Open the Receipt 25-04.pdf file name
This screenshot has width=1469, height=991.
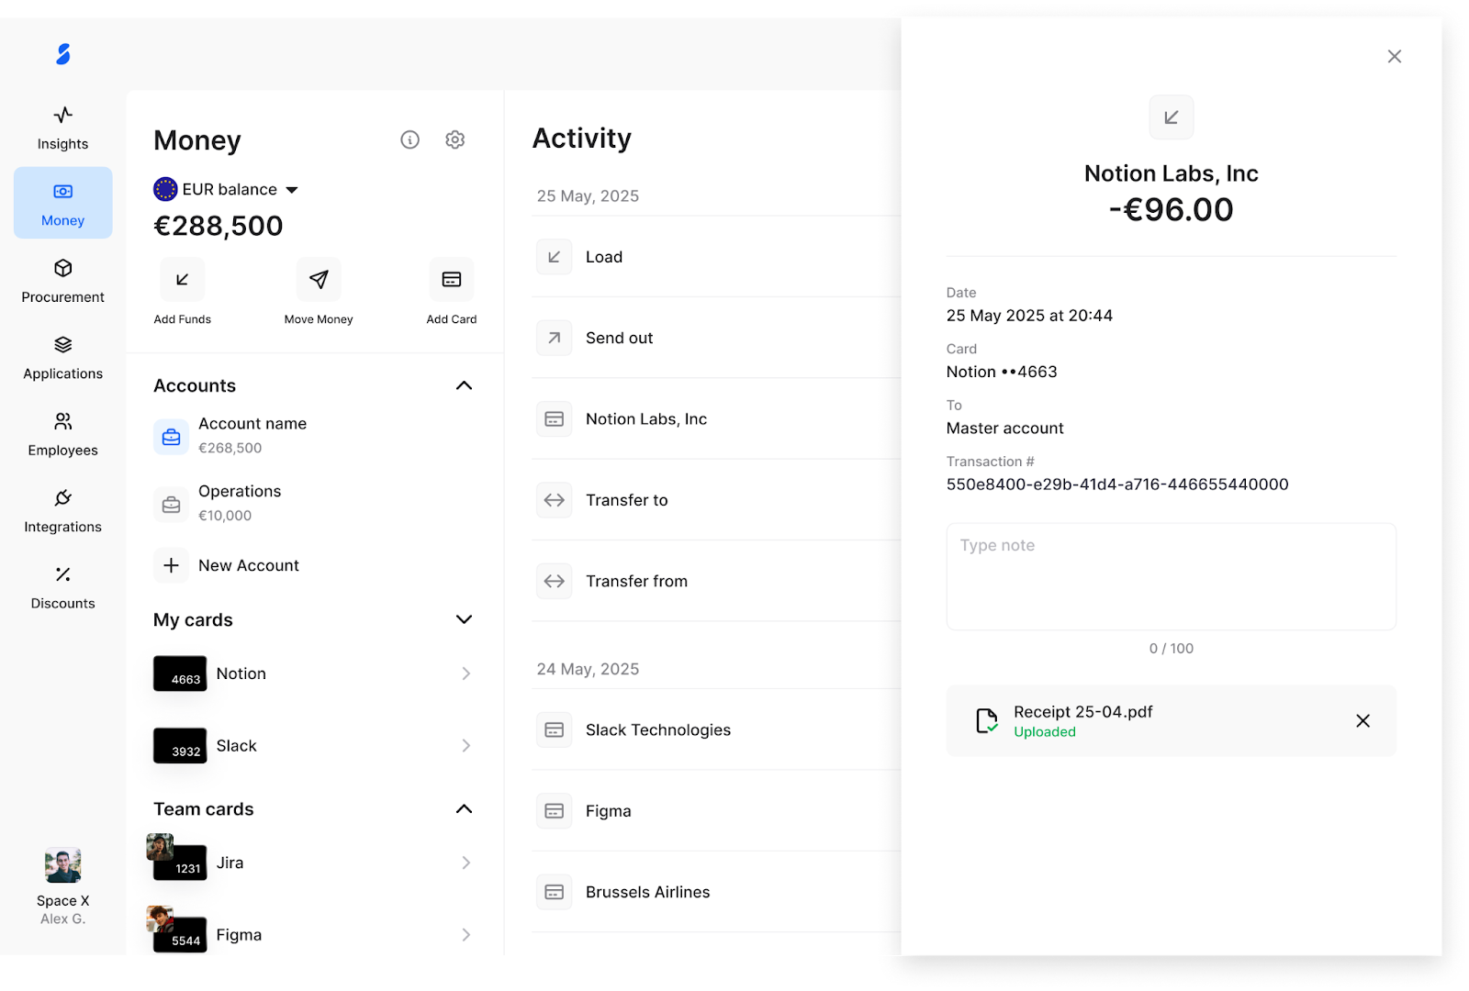click(x=1082, y=712)
